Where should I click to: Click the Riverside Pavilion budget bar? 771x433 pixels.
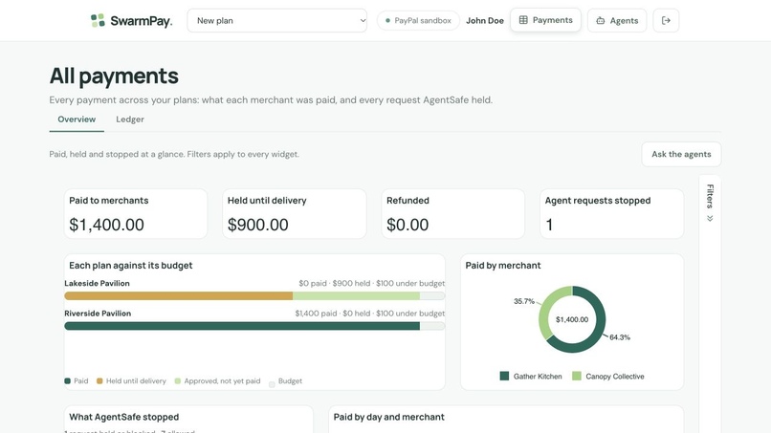tap(254, 326)
